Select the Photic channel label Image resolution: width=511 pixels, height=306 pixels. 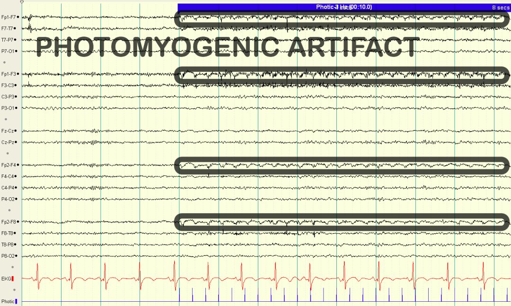click(8, 301)
